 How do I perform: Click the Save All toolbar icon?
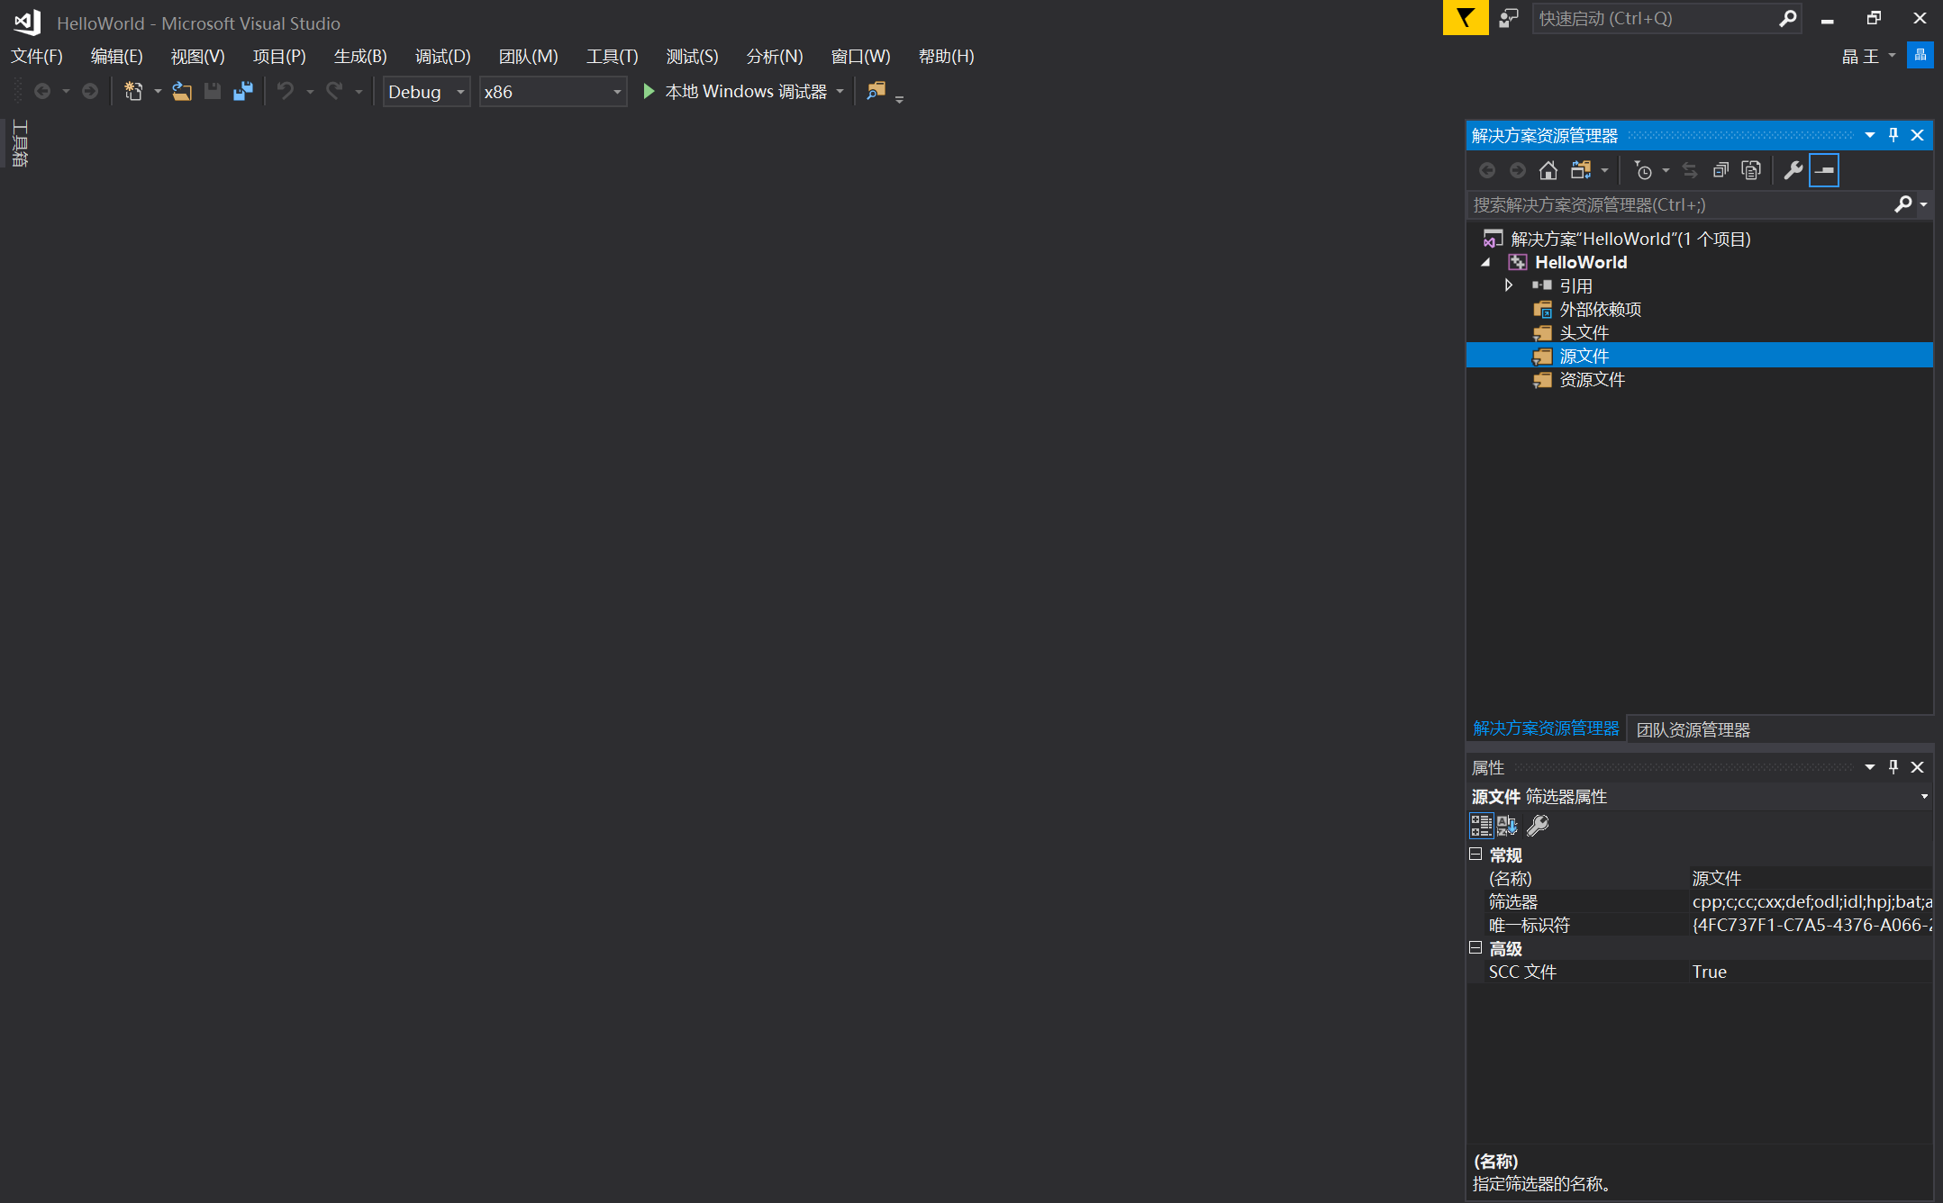pyautogui.click(x=243, y=92)
